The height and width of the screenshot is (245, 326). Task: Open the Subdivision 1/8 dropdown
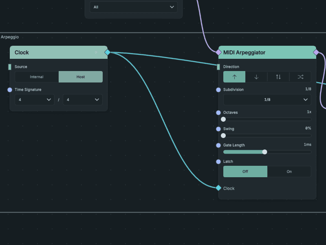(267, 100)
